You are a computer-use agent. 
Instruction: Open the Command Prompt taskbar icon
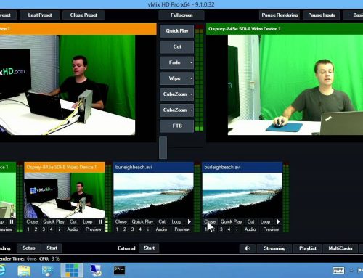pyautogui.click(x=120, y=270)
